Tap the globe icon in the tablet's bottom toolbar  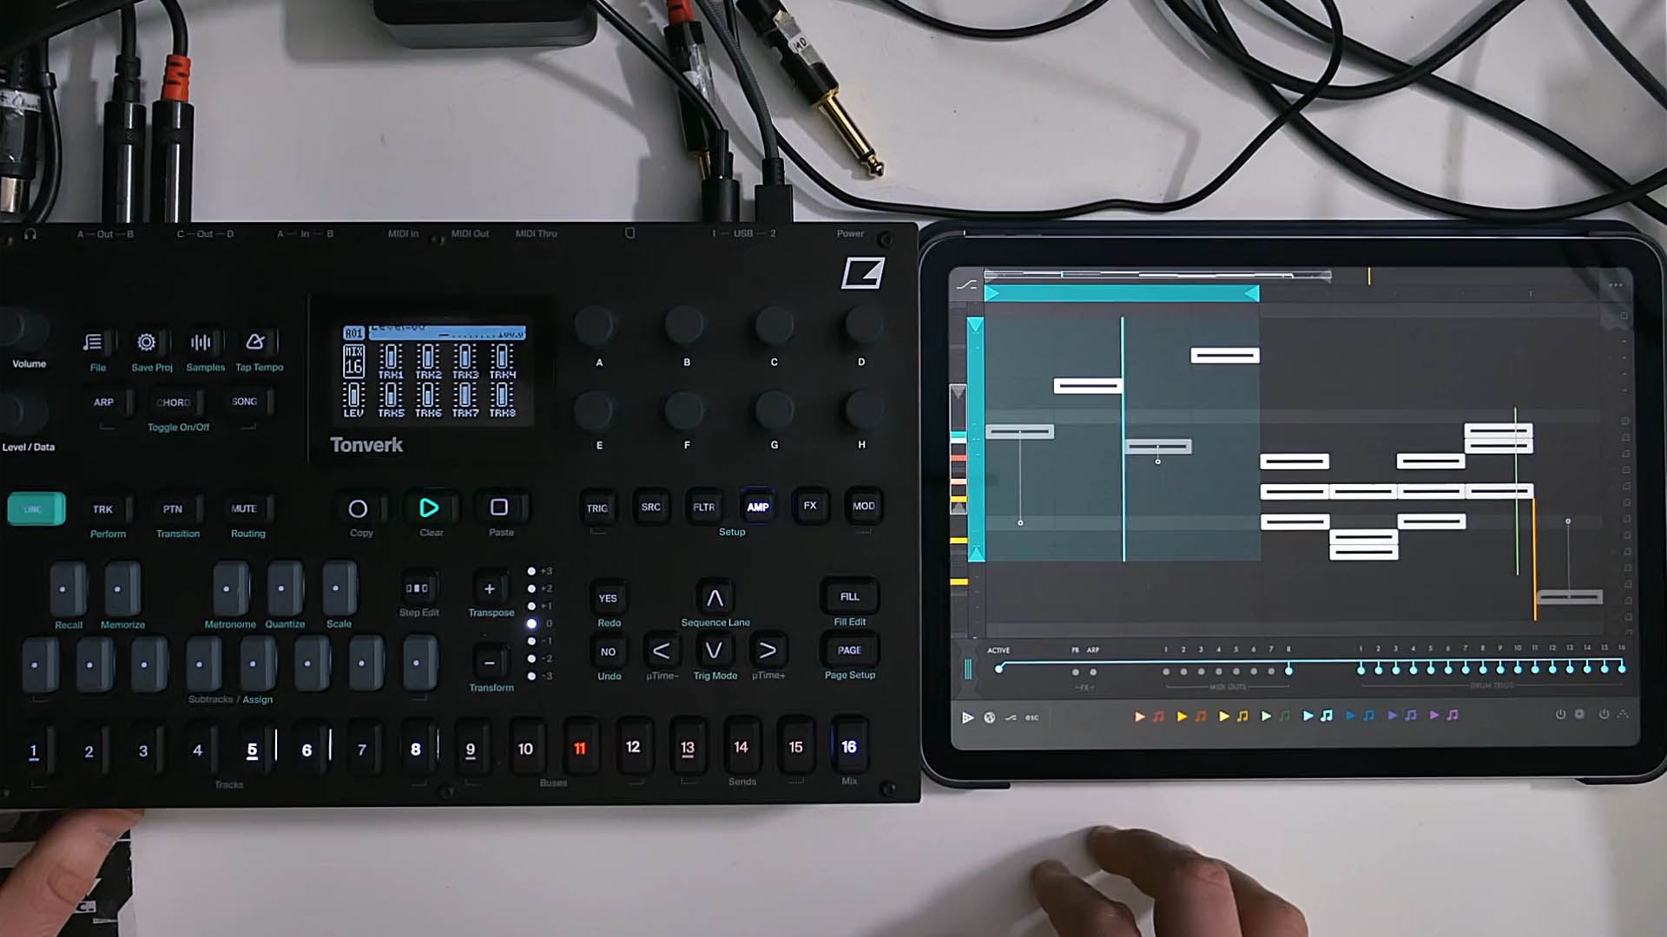coord(988,717)
